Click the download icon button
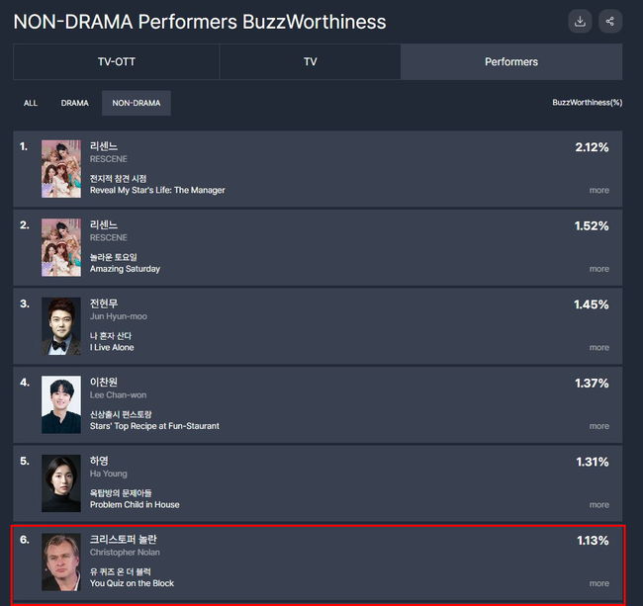 pos(580,22)
